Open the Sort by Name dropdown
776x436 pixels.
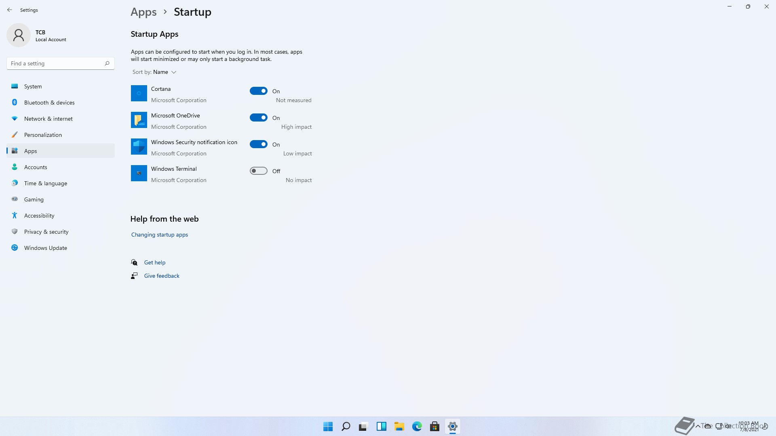pyautogui.click(x=154, y=72)
